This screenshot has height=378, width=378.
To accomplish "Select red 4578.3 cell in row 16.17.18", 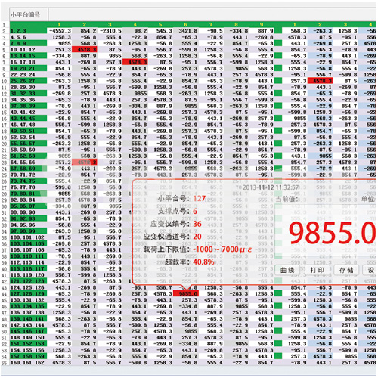I will coord(135,62).
